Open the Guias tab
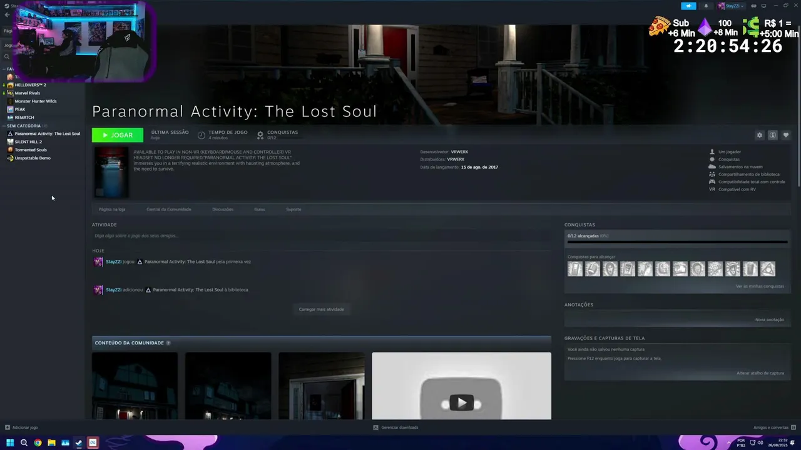 pos(260,209)
